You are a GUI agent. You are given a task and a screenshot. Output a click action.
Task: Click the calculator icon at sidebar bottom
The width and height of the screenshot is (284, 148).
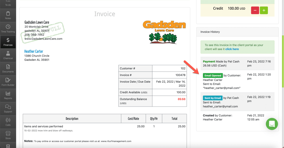(8, 146)
